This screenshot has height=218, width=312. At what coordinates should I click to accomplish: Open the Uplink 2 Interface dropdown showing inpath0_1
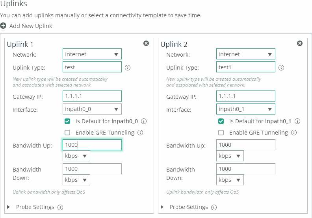246,109
